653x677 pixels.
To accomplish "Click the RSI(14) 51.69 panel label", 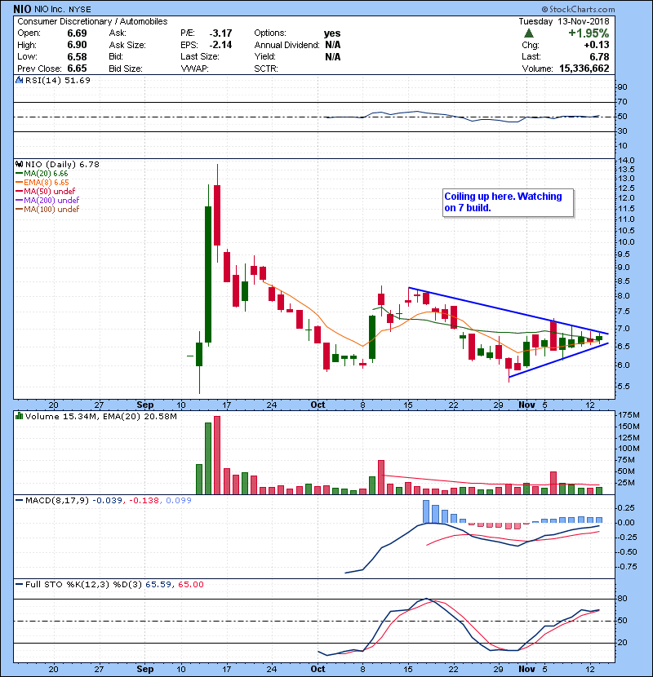I will coord(57,80).
